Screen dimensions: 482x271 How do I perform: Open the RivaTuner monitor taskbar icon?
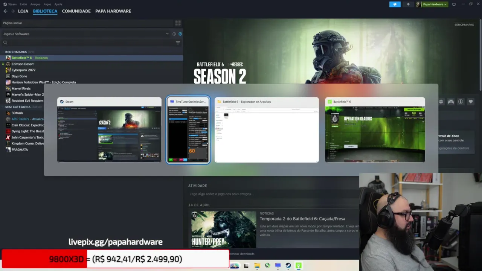pyautogui.click(x=278, y=266)
